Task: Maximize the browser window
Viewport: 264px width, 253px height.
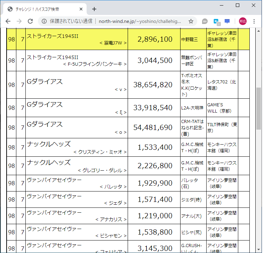Action: coord(238,5)
